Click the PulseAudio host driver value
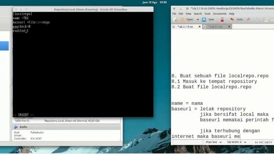This screenshot has width=274, height=154. pos(37,133)
